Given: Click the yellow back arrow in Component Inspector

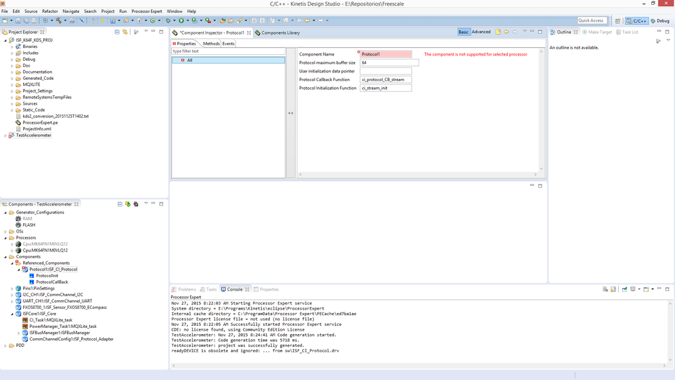Looking at the screenshot, I should (x=507, y=32).
